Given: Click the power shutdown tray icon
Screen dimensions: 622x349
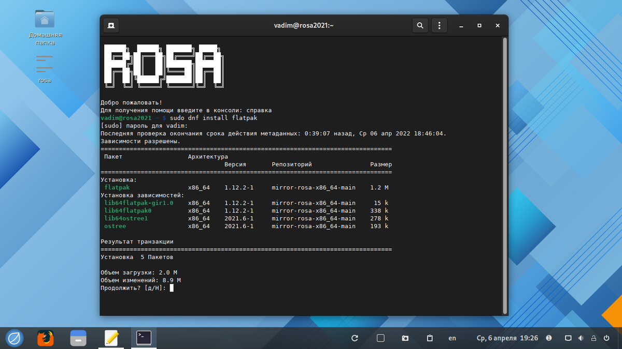Looking at the screenshot, I should coord(607,338).
